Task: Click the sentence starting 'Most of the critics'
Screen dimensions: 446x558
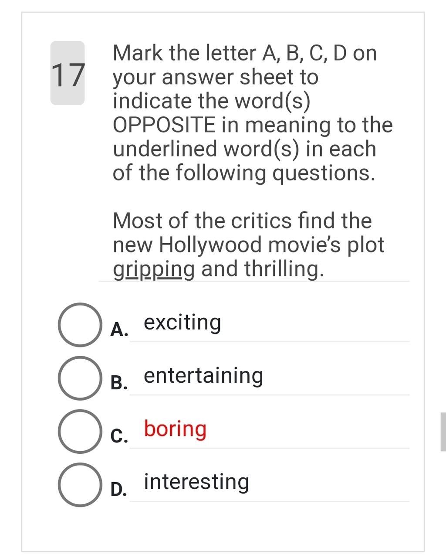Action: tap(249, 245)
